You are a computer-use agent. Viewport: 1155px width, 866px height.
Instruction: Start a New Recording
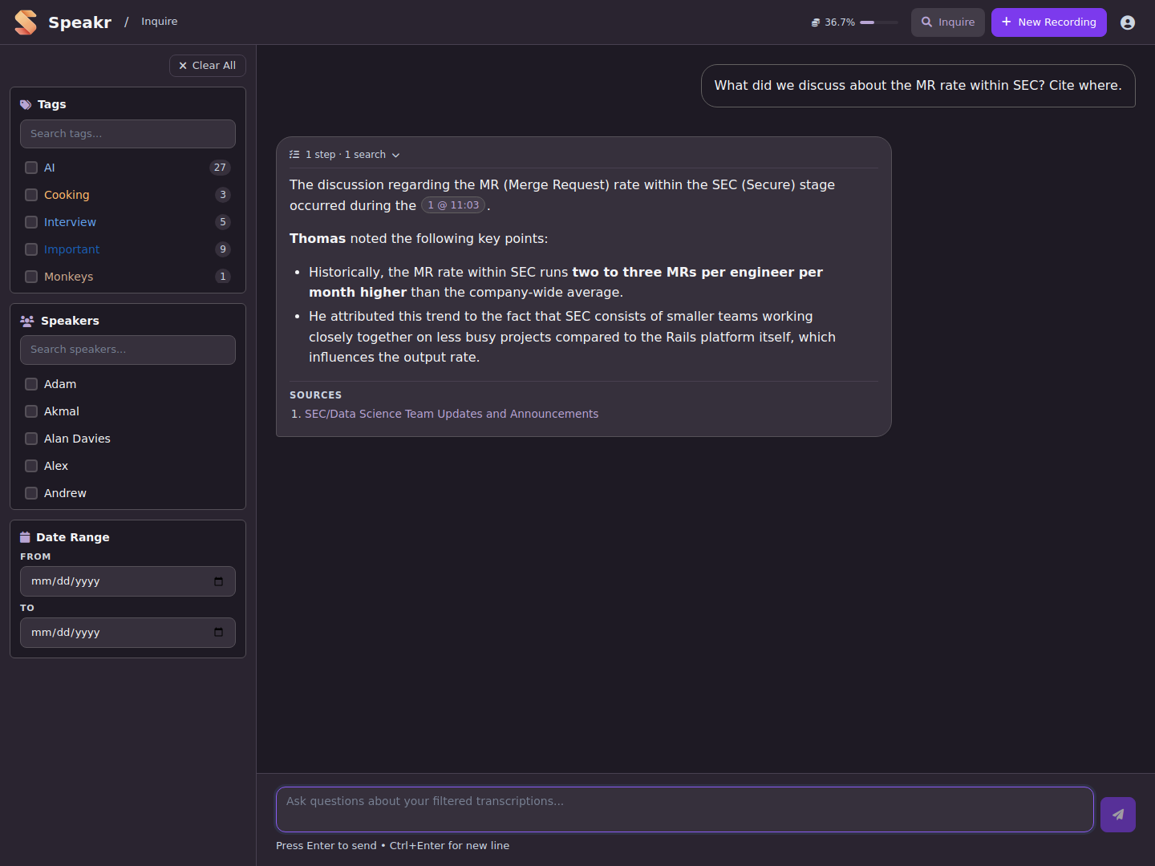(1049, 22)
